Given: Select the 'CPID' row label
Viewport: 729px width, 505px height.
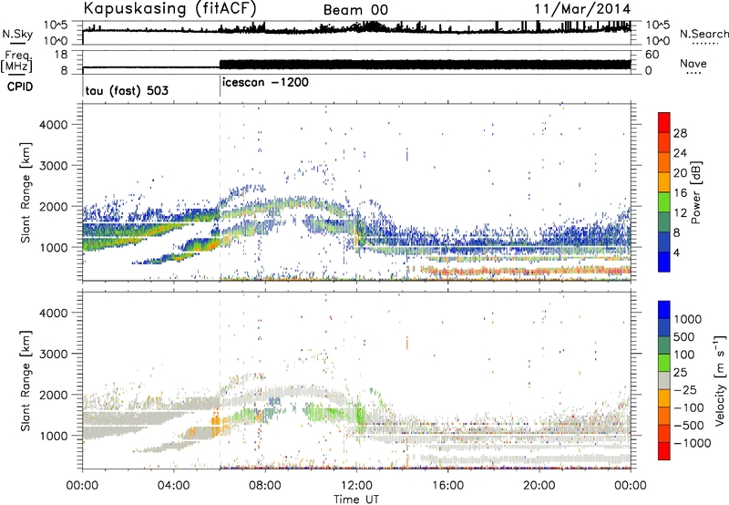Looking at the screenshot, I should coord(20,87).
